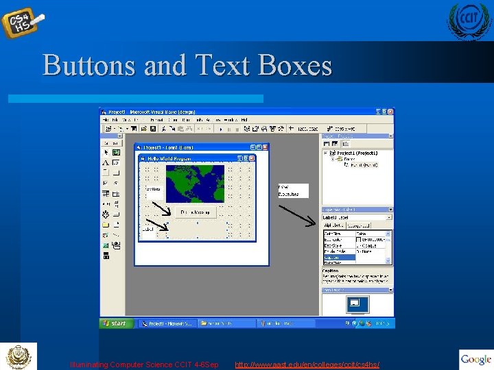Click the View Code icon in Project panel

click(x=327, y=144)
